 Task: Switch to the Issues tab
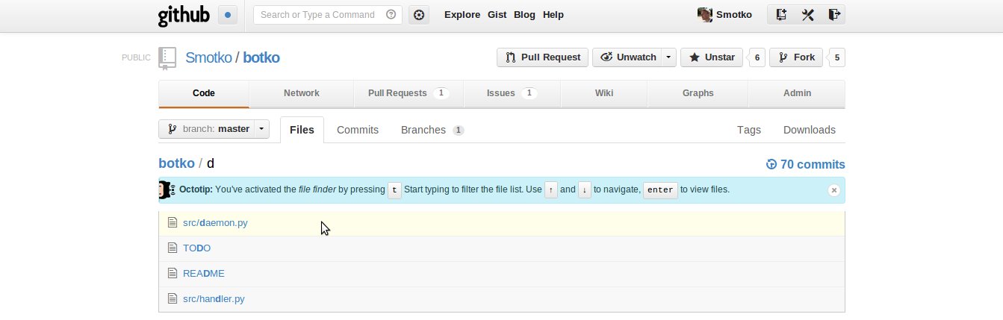(x=512, y=93)
